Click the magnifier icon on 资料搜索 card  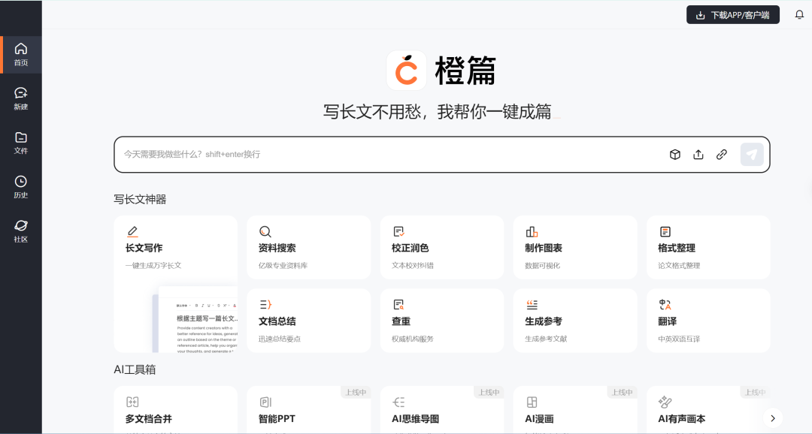(265, 231)
